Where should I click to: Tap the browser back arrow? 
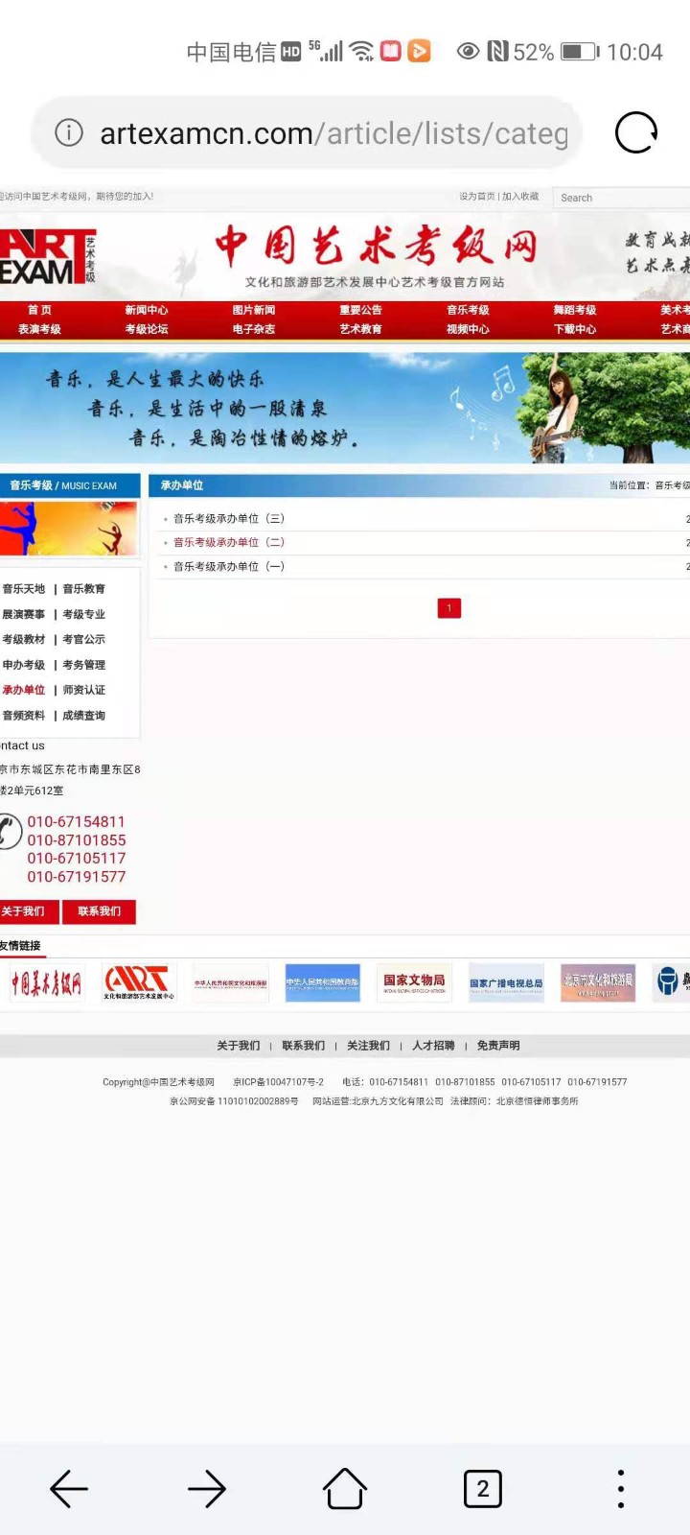click(69, 1489)
